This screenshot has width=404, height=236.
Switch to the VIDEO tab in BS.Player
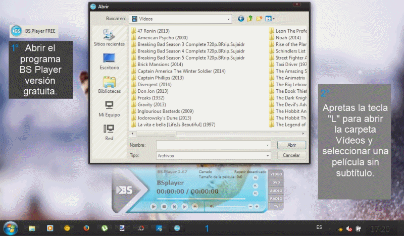click(276, 174)
